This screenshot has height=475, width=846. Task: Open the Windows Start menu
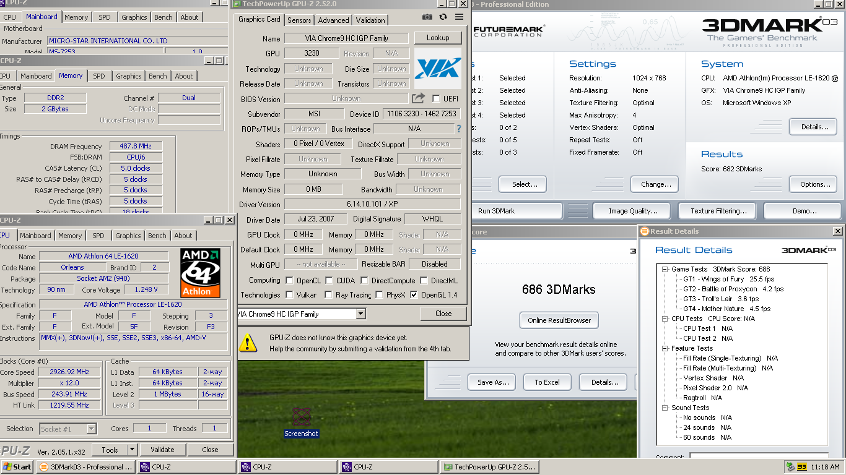17,467
